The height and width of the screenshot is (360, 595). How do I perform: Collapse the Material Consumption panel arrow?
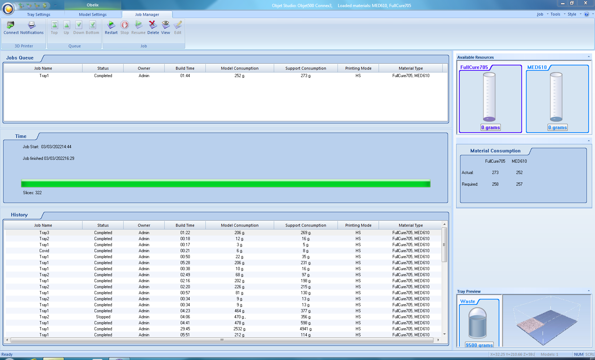point(589,141)
